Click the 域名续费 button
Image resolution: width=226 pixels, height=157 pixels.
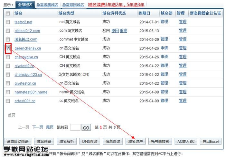point(44,141)
